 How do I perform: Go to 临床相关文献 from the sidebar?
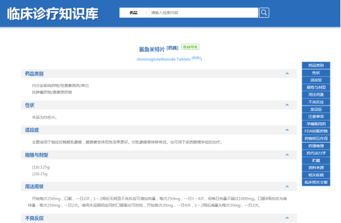(316, 182)
